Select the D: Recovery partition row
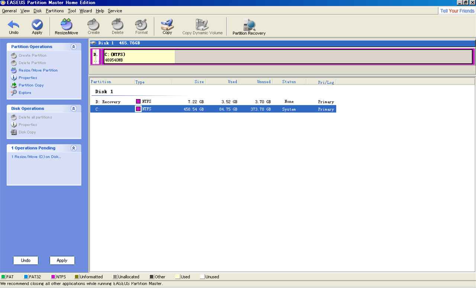The image size is (476, 288). tap(213, 102)
